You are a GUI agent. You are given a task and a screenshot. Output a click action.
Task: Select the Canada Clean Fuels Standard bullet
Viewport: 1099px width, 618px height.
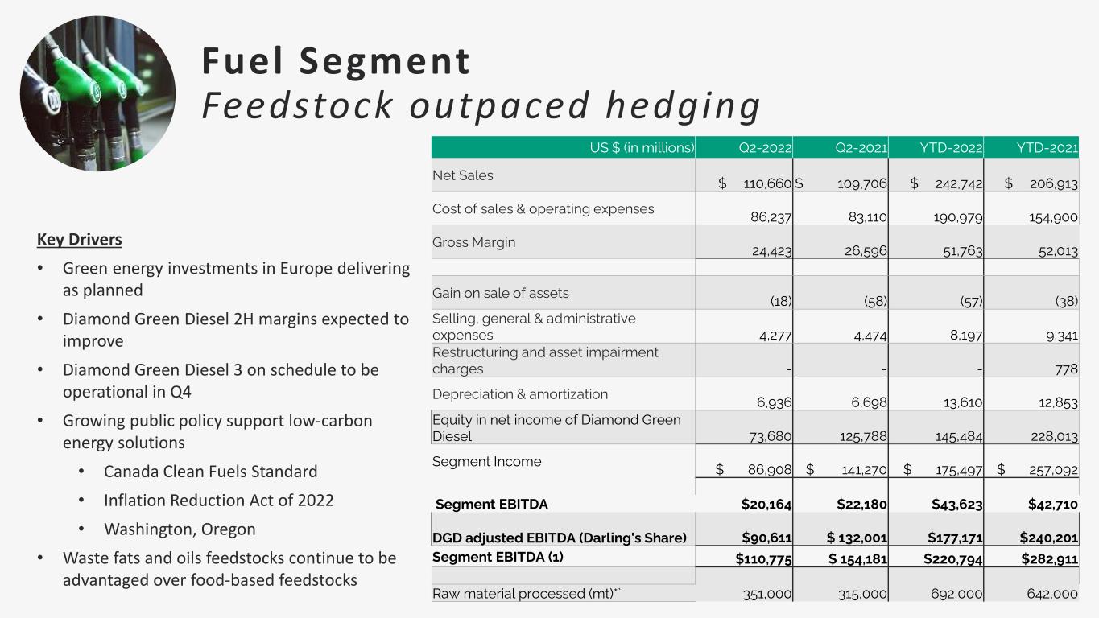(211, 472)
